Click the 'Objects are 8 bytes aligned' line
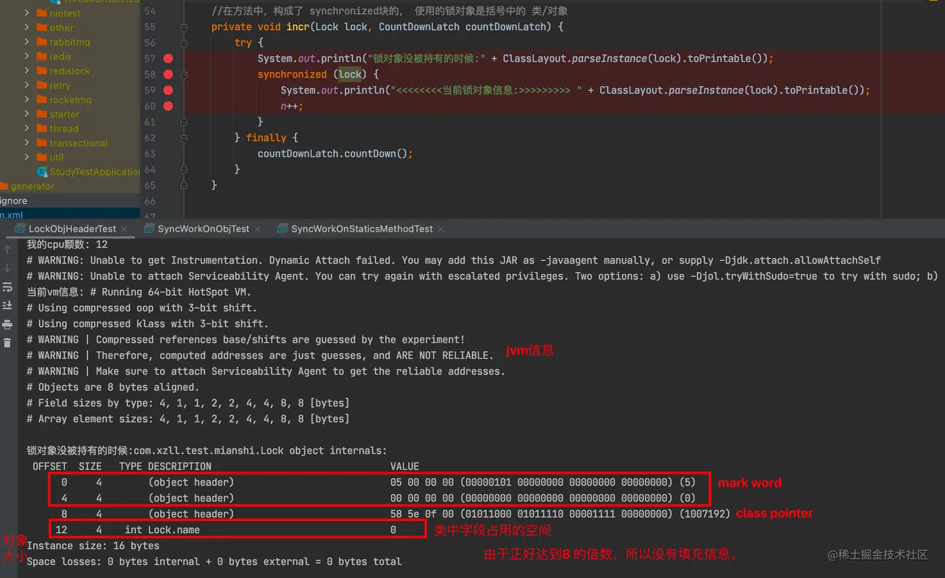The height and width of the screenshot is (578, 945). coord(112,387)
